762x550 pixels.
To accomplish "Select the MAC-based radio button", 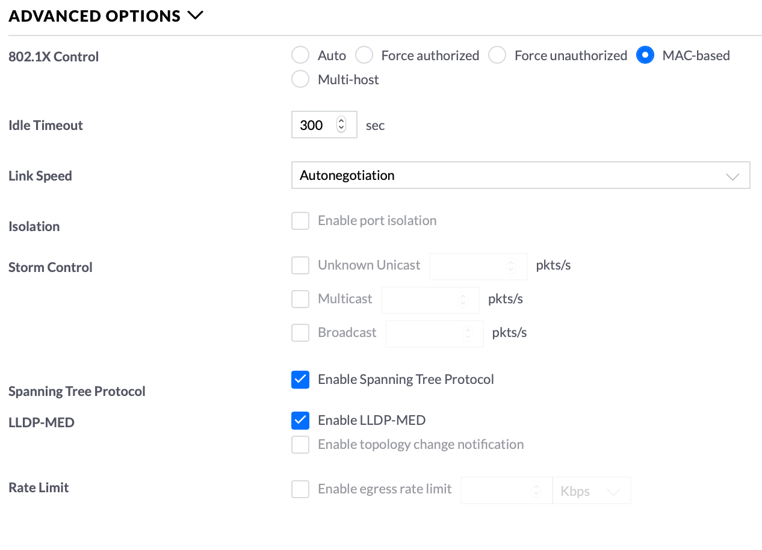I will pos(645,55).
